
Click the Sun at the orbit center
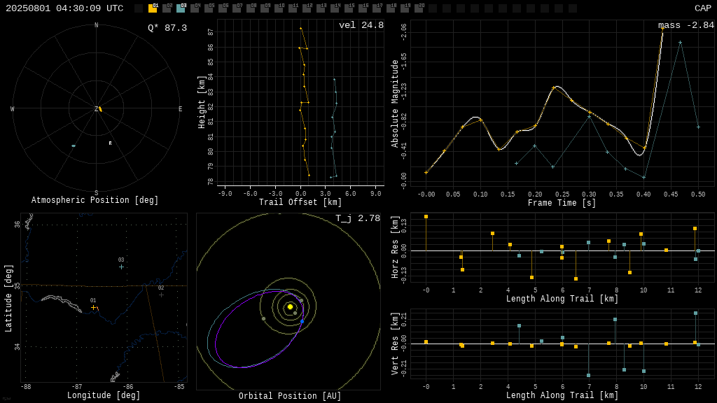pyautogui.click(x=290, y=306)
